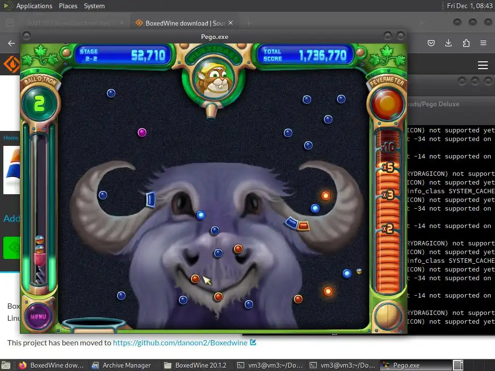495x371 pixels.
Task: Click the show desktop icon in bottom panel
Action: click(6, 365)
